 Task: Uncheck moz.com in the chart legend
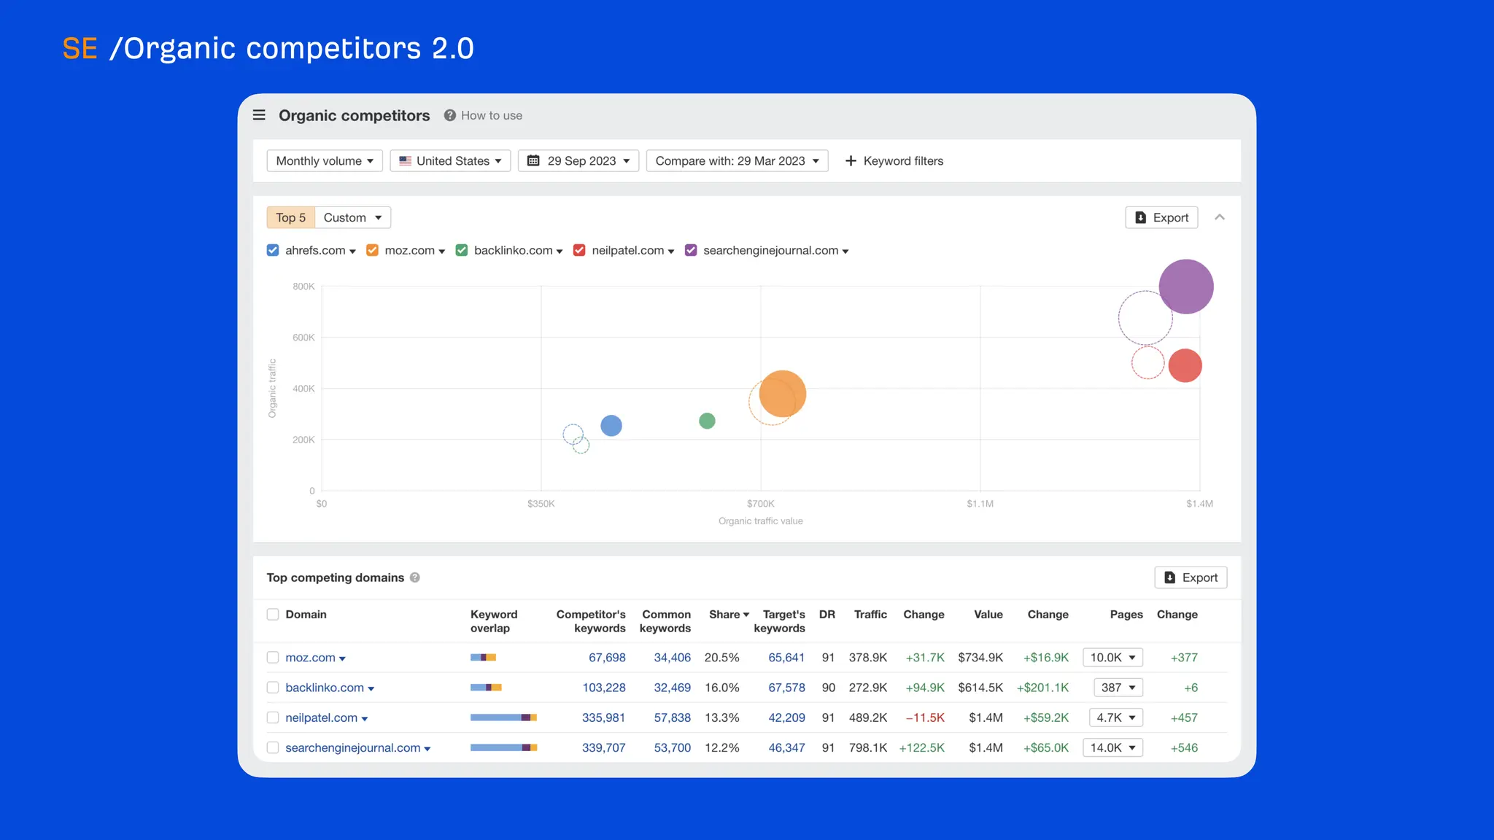(372, 250)
